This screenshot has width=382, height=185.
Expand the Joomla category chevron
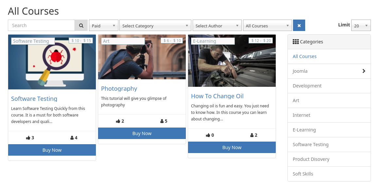pos(364,71)
